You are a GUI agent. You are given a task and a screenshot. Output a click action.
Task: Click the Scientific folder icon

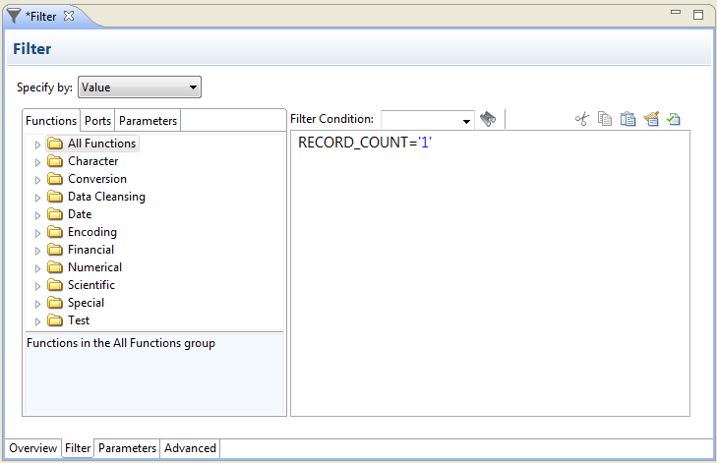(55, 285)
